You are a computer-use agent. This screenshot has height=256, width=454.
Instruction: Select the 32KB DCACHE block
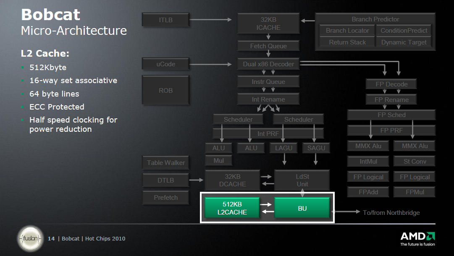coord(232,180)
